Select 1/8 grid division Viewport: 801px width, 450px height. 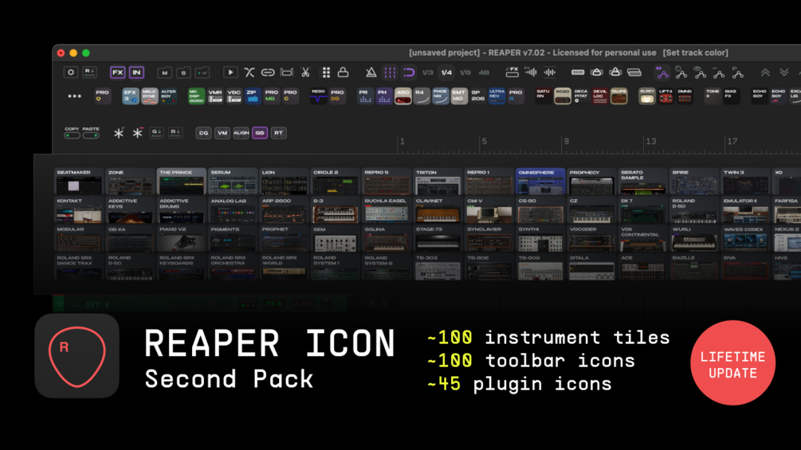pos(465,72)
